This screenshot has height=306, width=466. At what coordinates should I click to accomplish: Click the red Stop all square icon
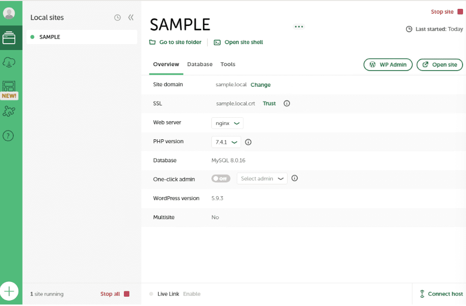pos(127,294)
